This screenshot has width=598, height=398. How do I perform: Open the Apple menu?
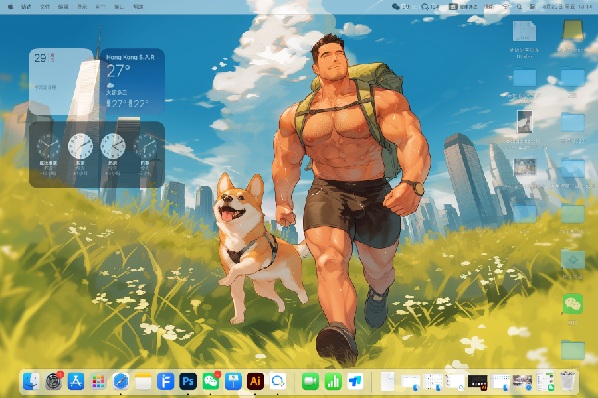[10, 6]
